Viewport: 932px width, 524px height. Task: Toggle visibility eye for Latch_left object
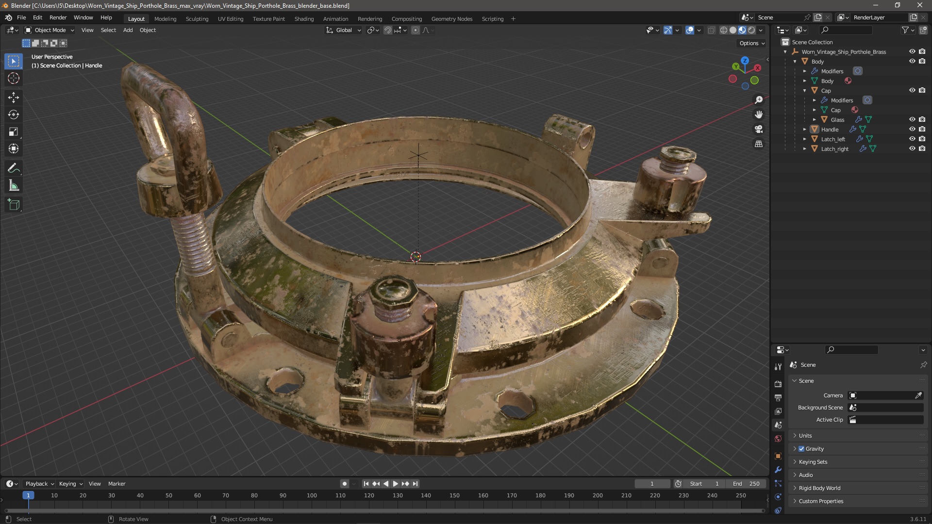(912, 139)
